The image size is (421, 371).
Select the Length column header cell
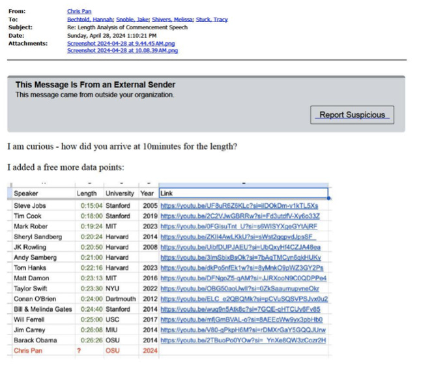pyautogui.click(x=89, y=193)
